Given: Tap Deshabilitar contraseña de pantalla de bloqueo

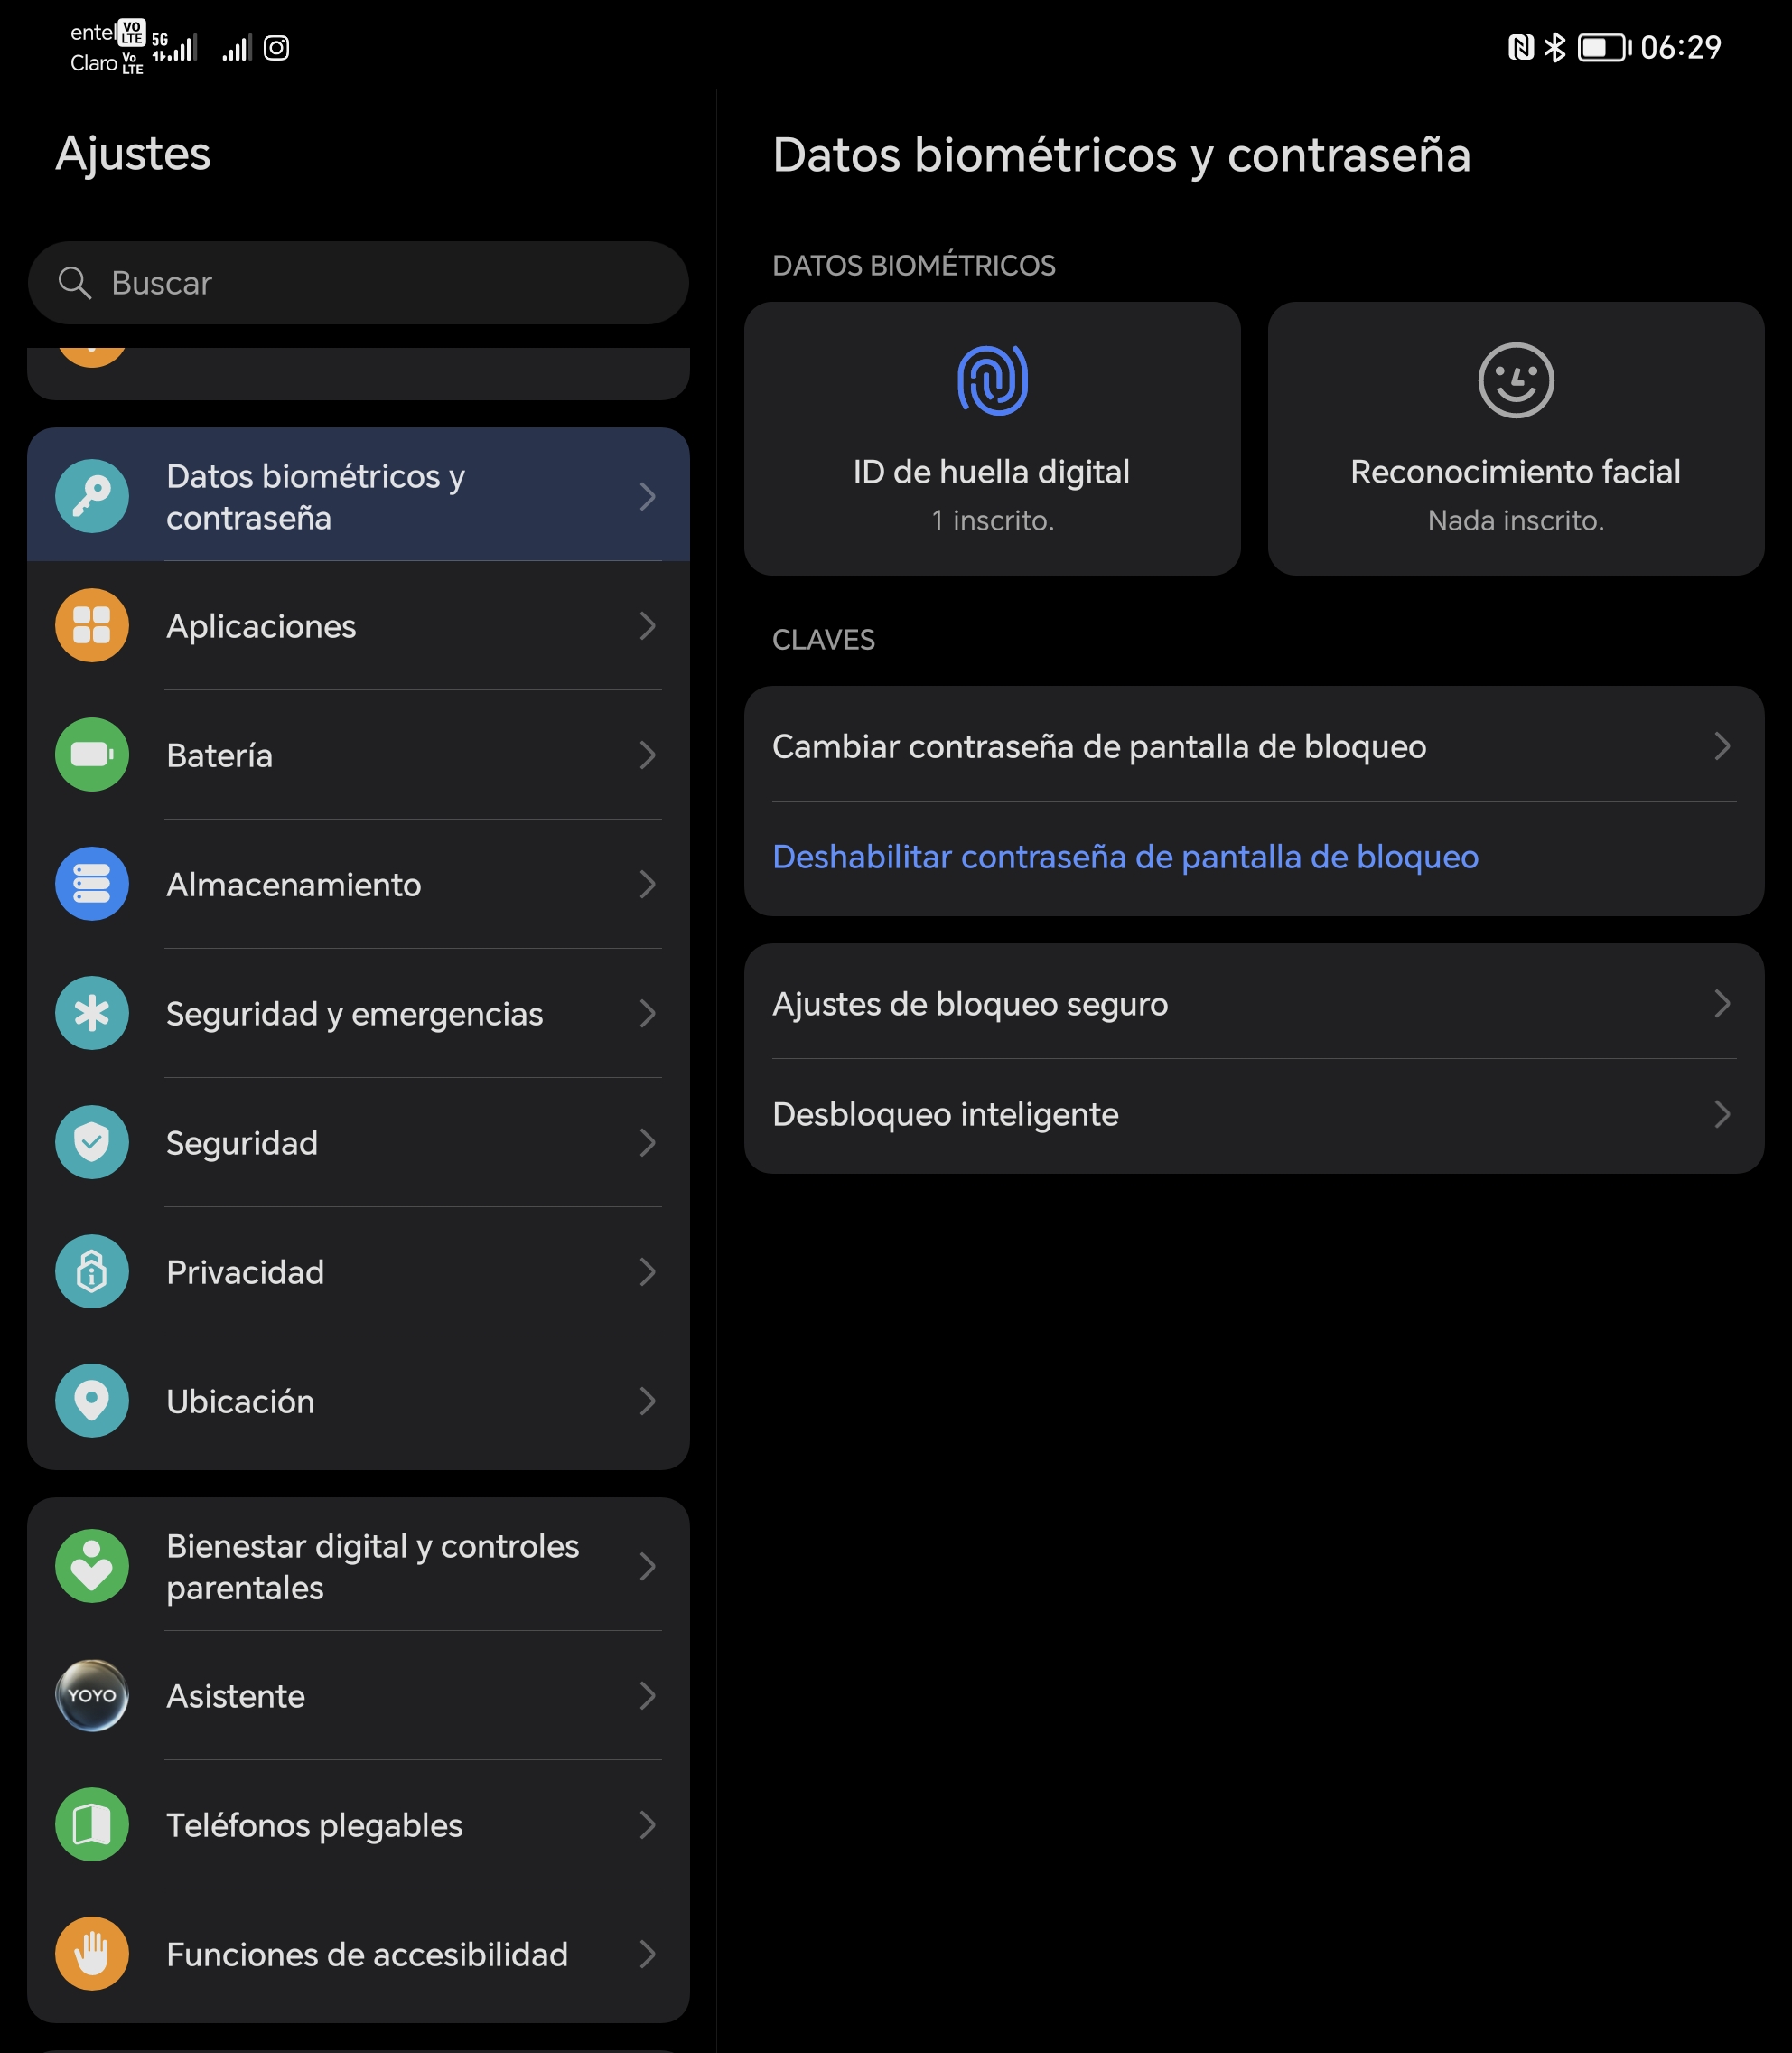Looking at the screenshot, I should (x=1125, y=858).
